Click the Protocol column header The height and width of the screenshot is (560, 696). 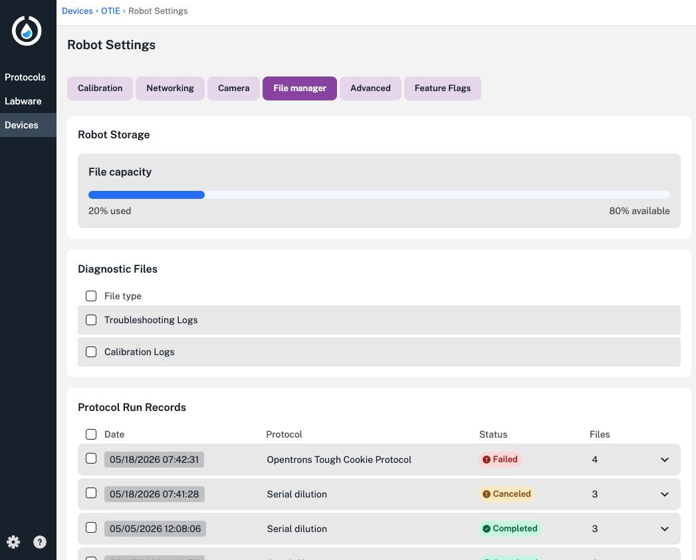coord(284,434)
